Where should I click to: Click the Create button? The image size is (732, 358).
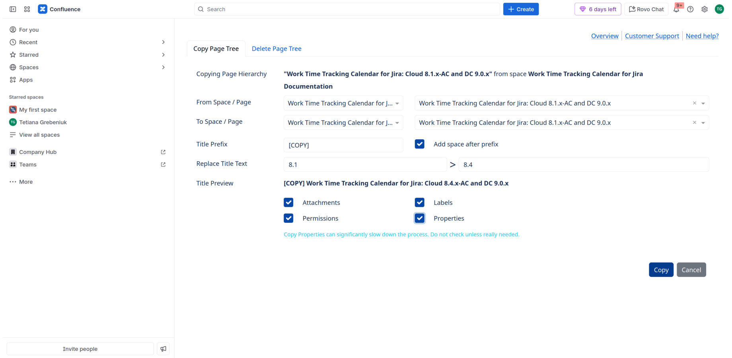point(521,9)
